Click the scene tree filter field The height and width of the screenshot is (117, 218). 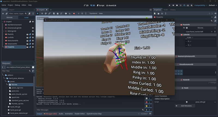[x=18, y=14]
